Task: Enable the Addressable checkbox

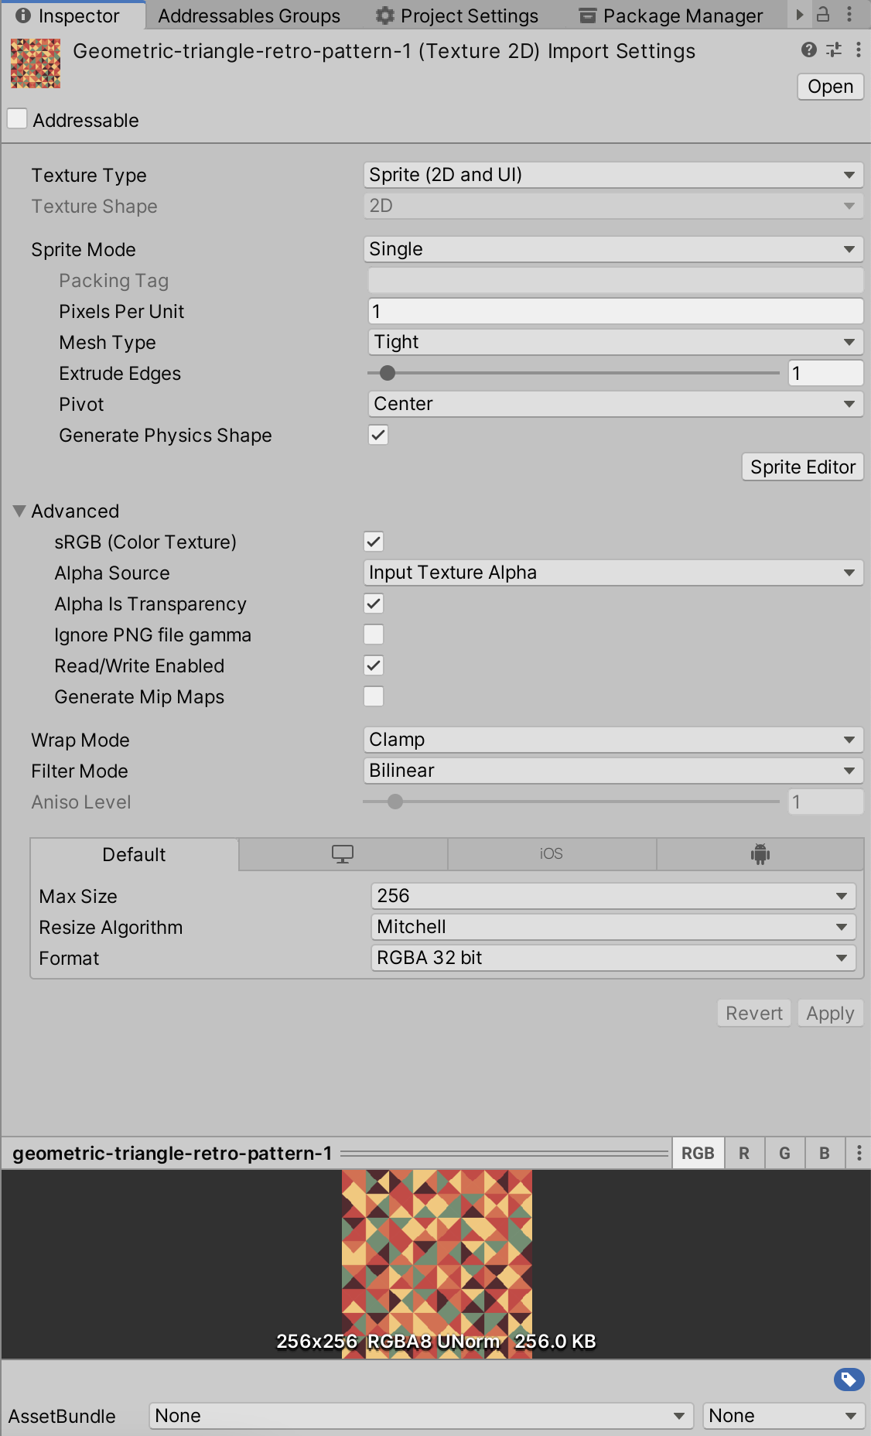Action: click(x=17, y=119)
